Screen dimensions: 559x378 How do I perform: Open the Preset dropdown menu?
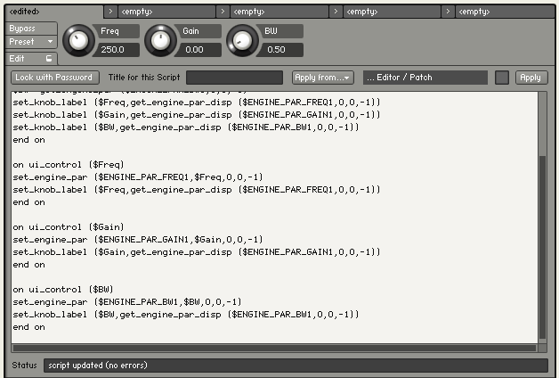click(x=30, y=42)
